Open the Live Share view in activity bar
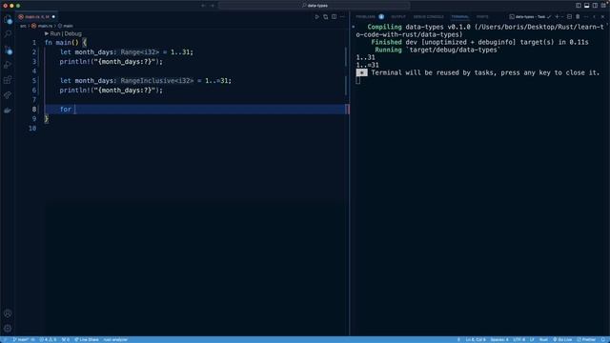This screenshot has height=343, width=610. (8, 95)
